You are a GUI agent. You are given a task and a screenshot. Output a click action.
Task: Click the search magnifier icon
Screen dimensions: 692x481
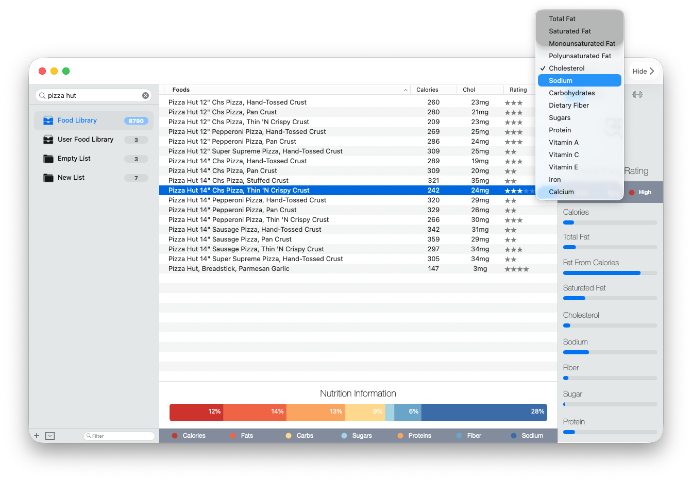(x=42, y=95)
